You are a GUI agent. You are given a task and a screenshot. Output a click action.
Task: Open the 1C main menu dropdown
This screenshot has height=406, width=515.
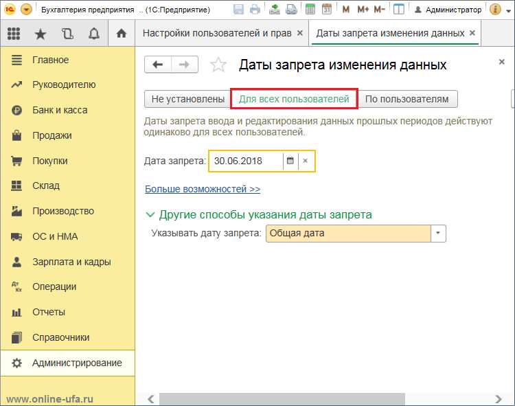[x=26, y=10]
